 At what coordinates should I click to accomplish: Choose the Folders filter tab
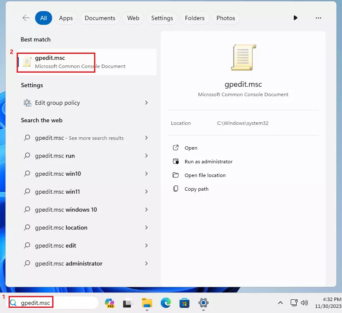coord(195,18)
